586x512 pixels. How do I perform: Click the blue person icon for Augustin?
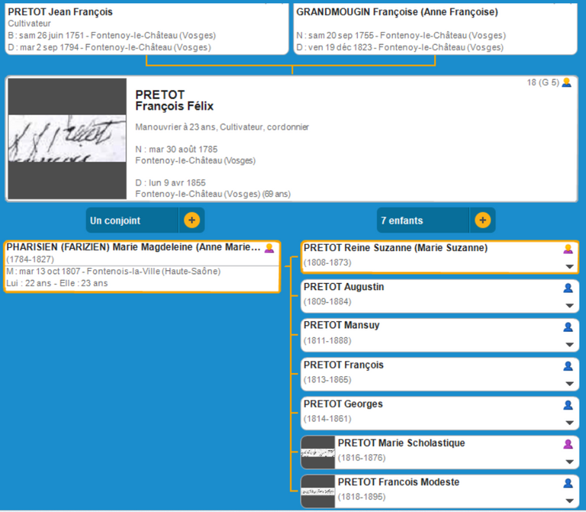568,288
